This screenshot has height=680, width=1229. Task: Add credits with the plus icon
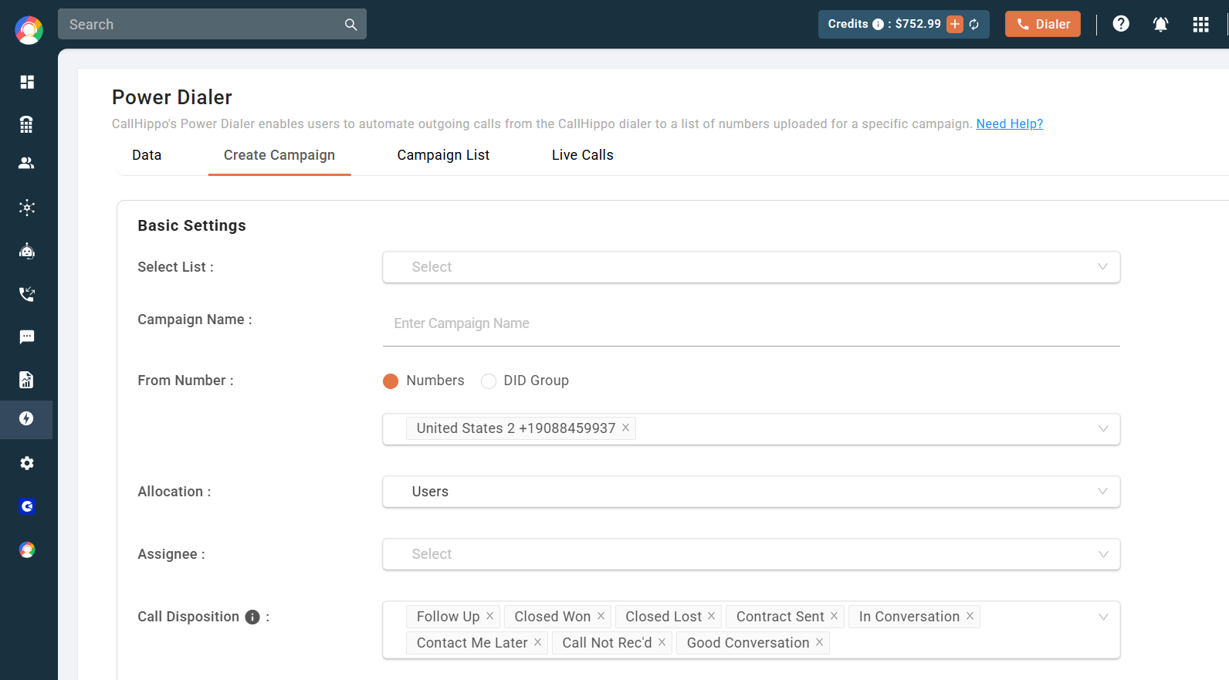point(955,24)
